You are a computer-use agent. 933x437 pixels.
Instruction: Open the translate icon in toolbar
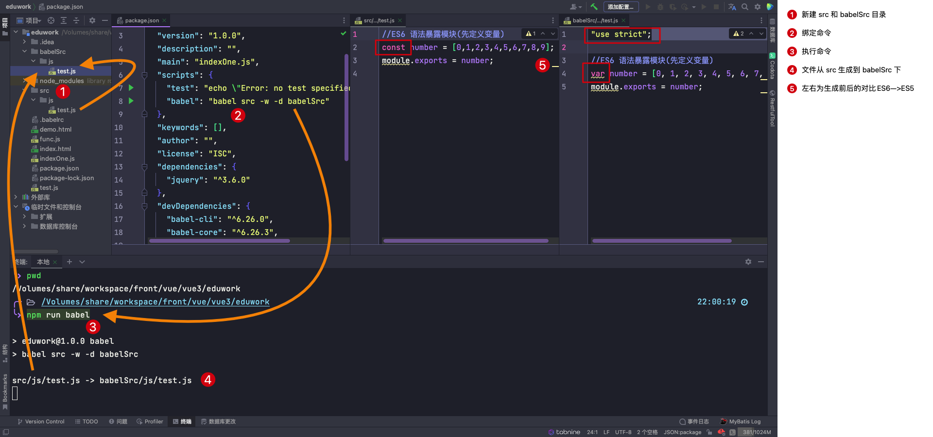click(x=732, y=7)
